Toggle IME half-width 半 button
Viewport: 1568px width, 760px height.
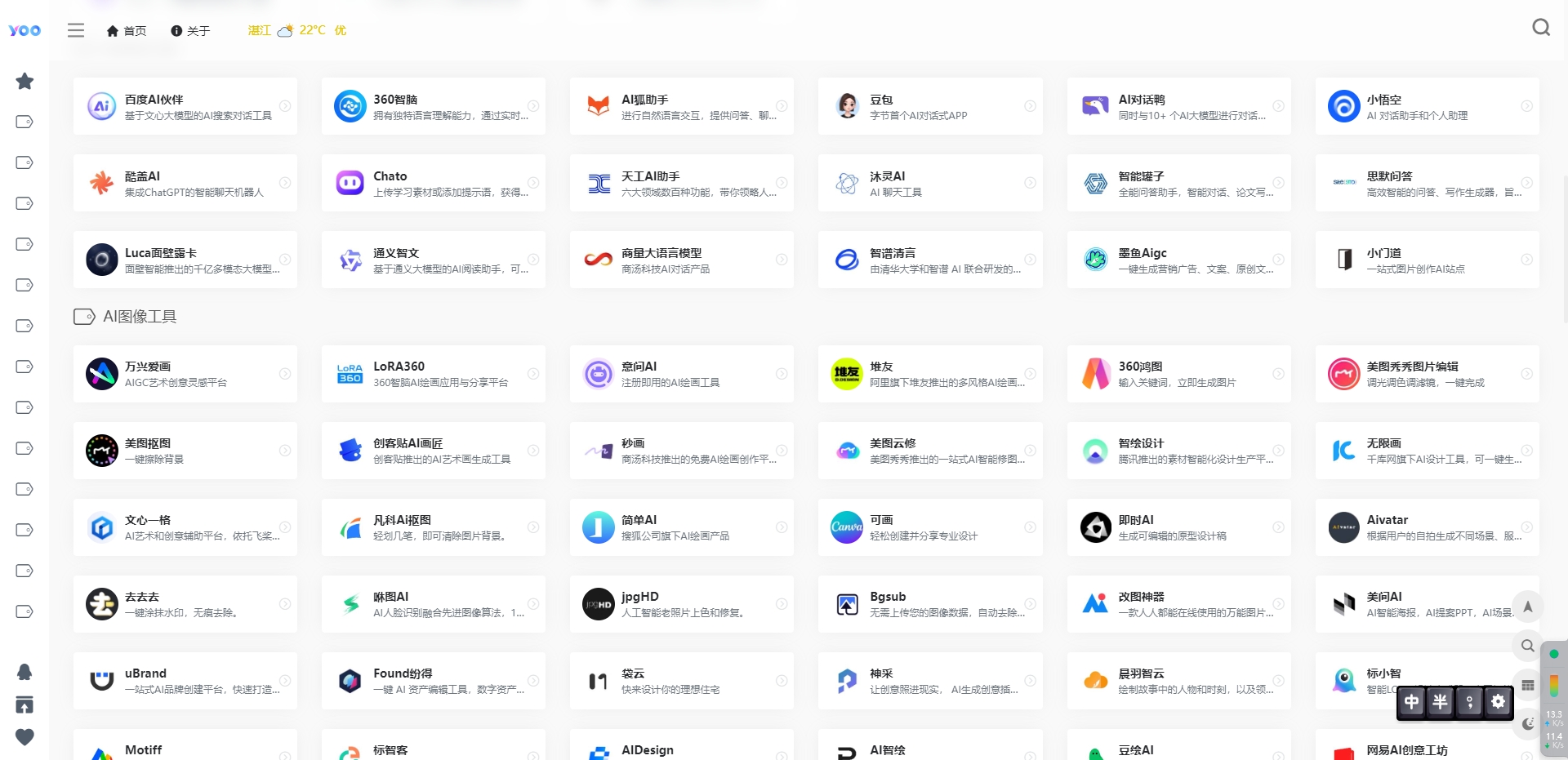[1441, 702]
